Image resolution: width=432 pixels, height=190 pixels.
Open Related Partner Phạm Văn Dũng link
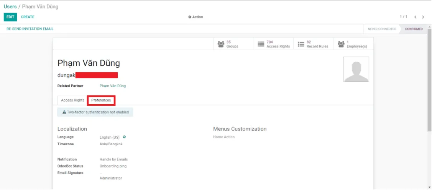(x=113, y=86)
